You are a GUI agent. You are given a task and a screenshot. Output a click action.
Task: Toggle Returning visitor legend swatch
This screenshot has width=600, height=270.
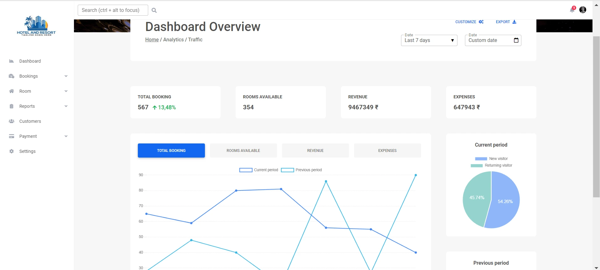(x=477, y=166)
